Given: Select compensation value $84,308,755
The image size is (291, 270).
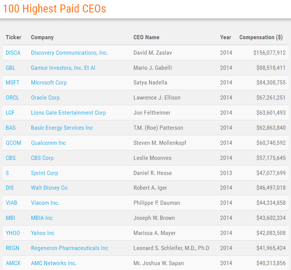Looking at the screenshot, I should pyautogui.click(x=271, y=83).
